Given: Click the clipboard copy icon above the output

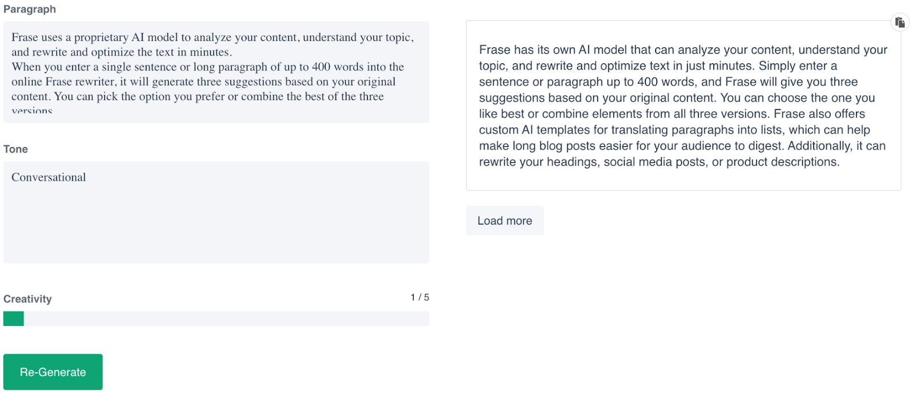Looking at the screenshot, I should [x=899, y=23].
